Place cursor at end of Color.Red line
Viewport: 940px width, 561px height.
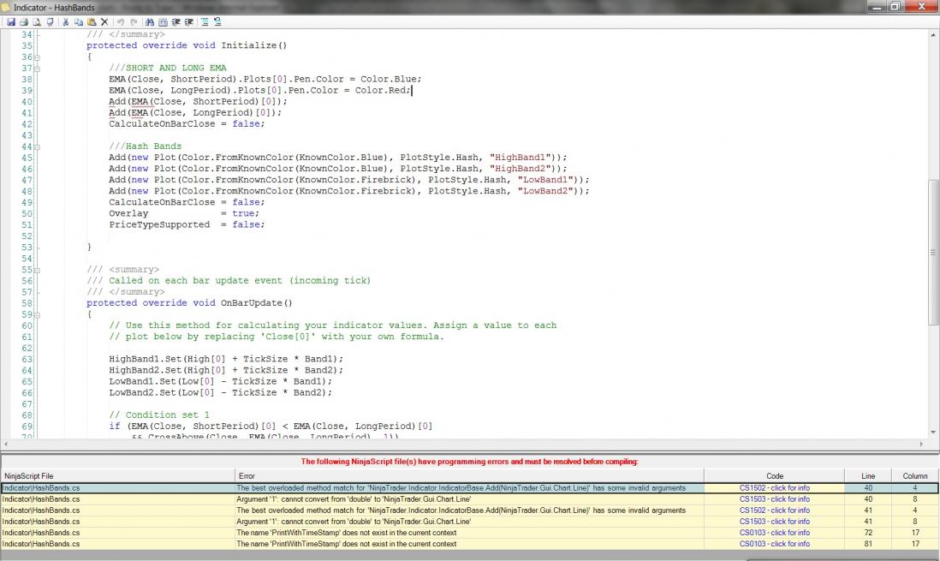pyautogui.click(x=412, y=91)
